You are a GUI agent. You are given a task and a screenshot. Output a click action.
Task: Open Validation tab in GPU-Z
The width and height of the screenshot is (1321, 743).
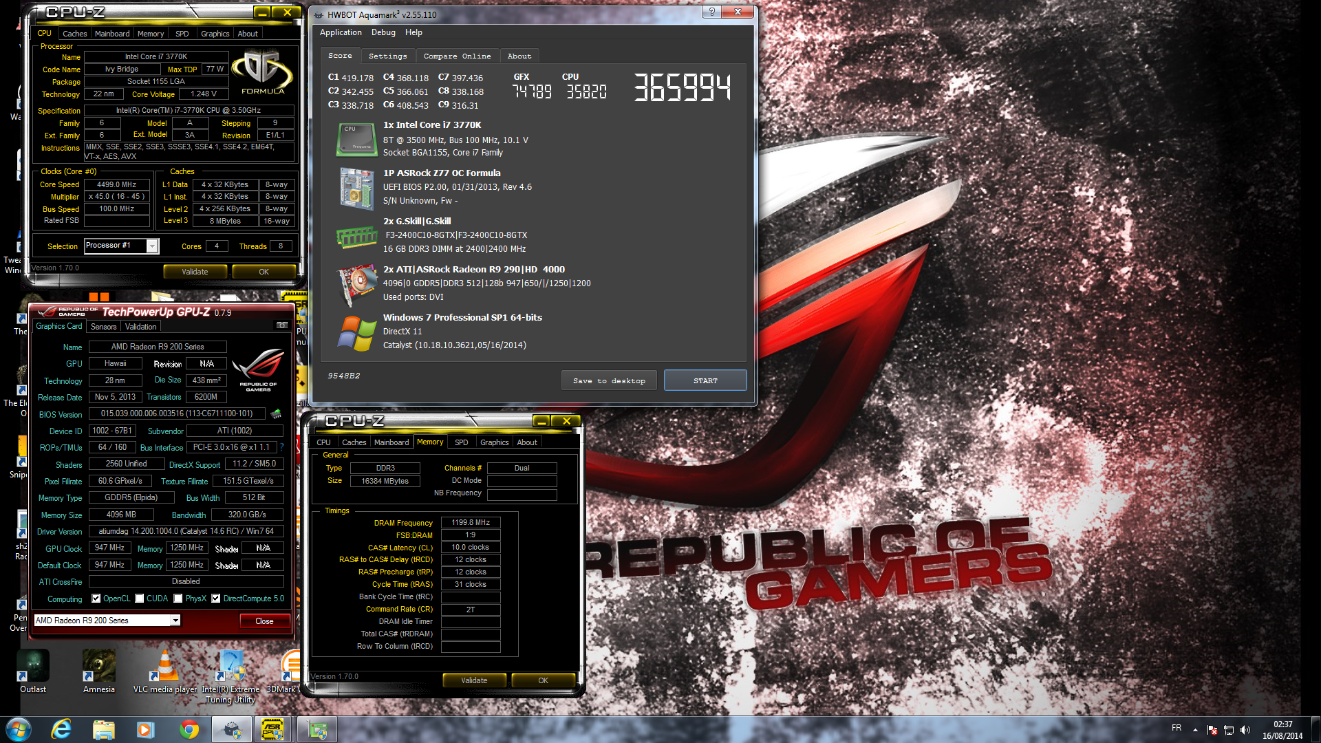pos(140,327)
